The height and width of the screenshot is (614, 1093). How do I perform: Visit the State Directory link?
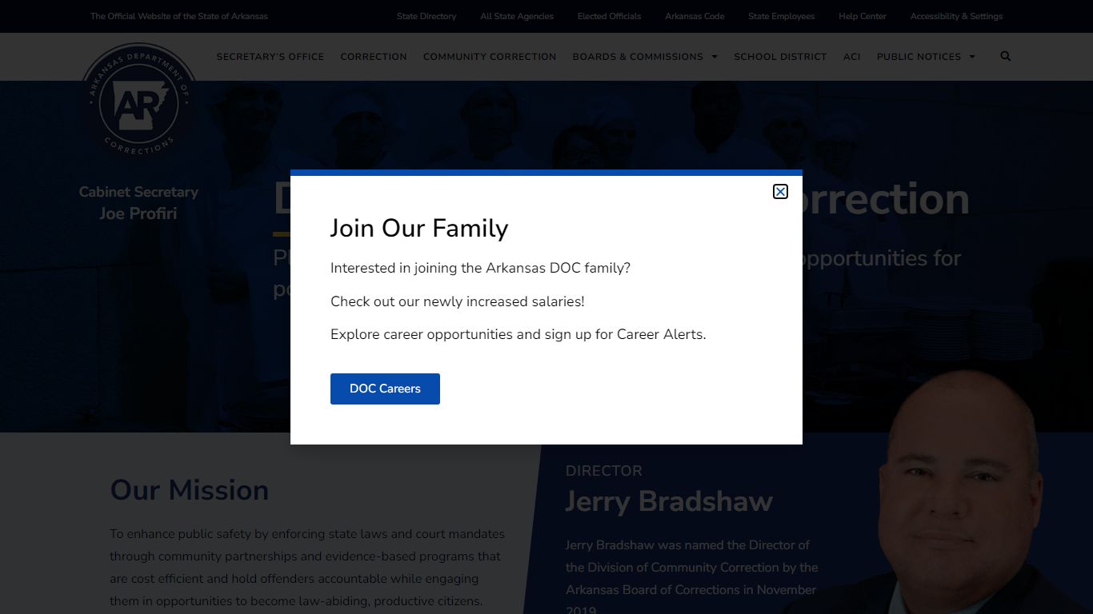tap(426, 16)
